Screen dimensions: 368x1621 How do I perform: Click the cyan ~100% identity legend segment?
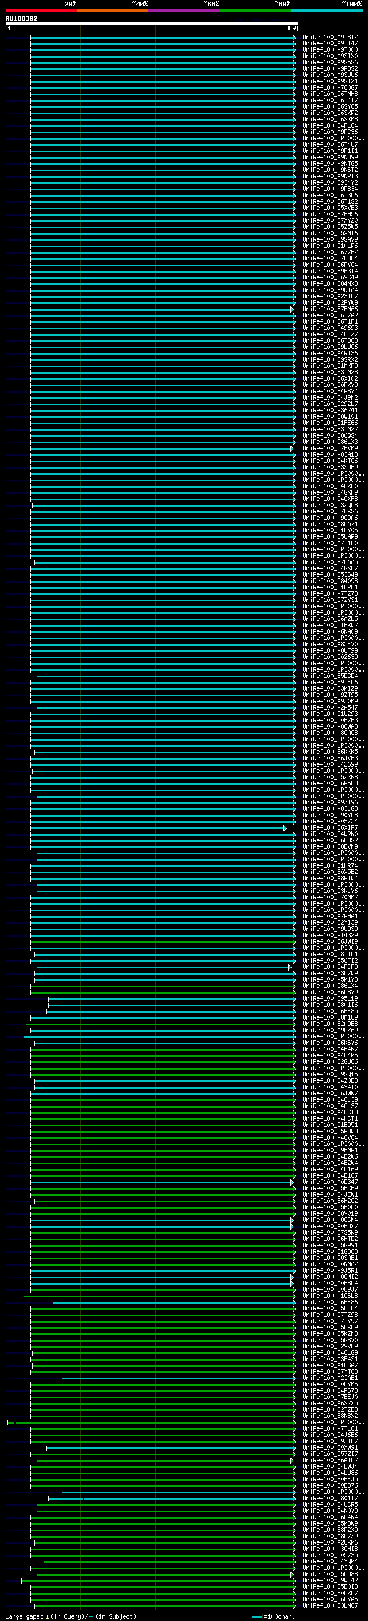point(327,11)
